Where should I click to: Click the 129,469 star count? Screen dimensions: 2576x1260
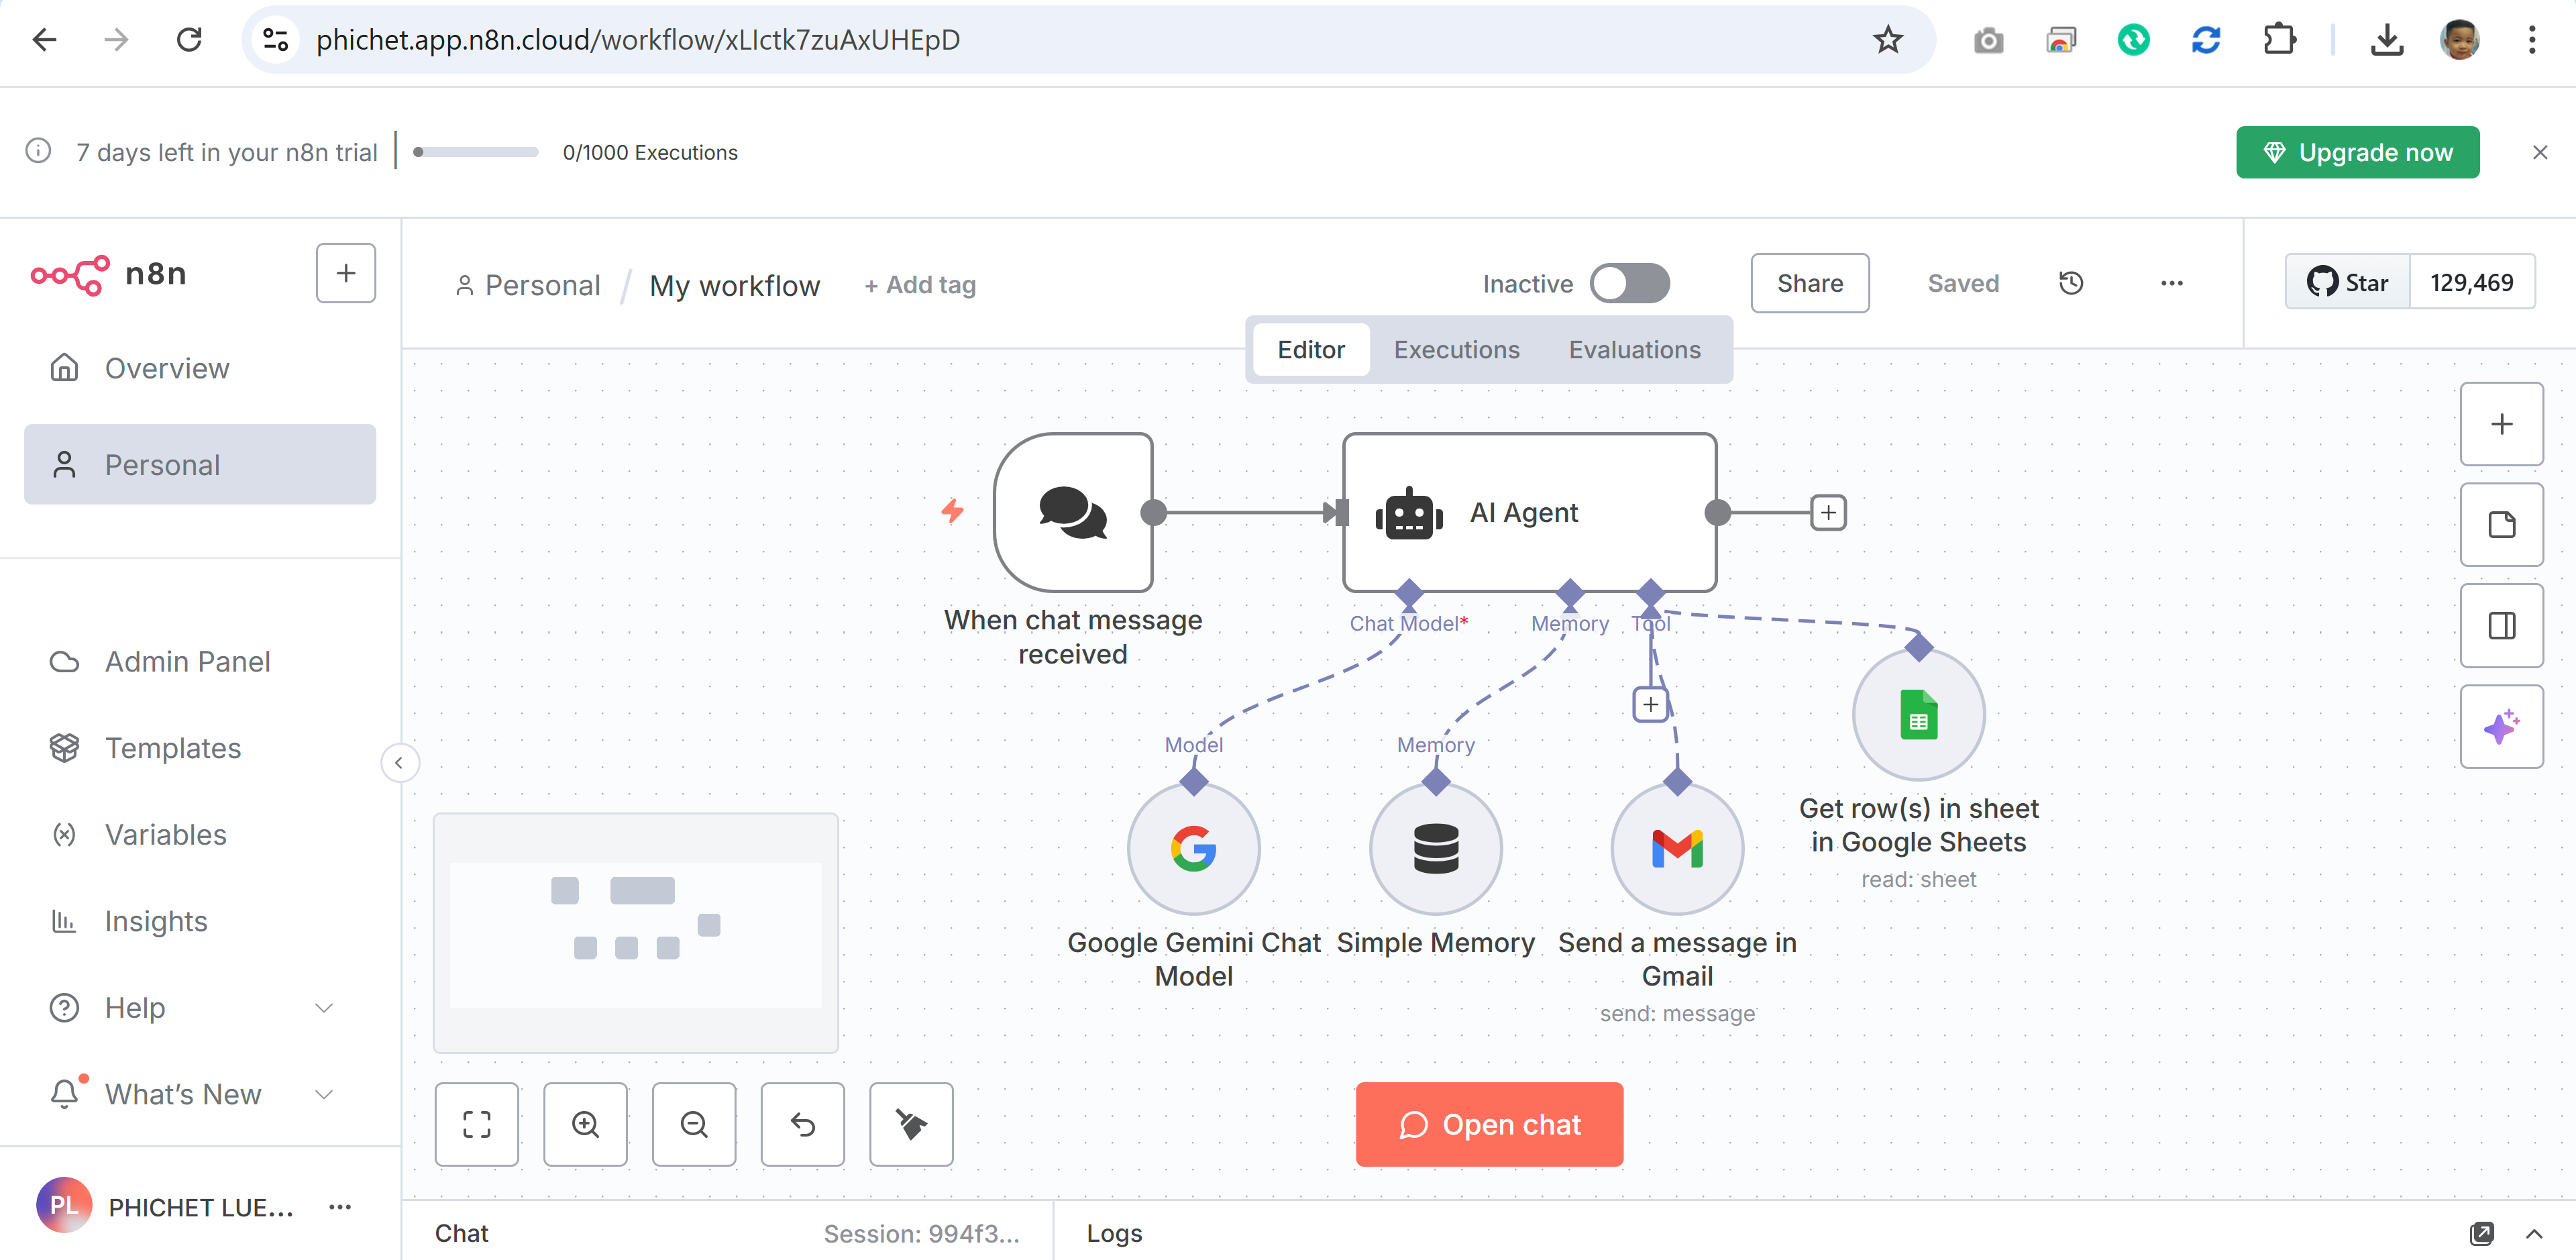2472,283
